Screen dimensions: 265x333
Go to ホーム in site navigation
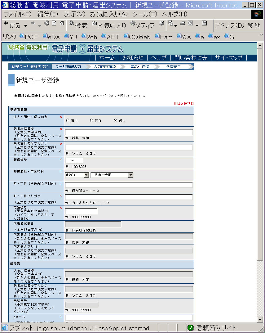click(x=107, y=57)
